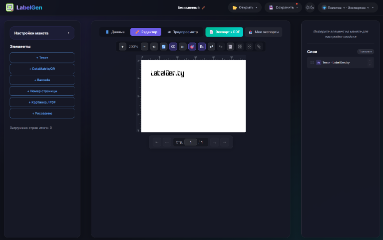Image resolution: width=383 pixels, height=240 pixels.
Task: Click the fit-to-screen toolbar icon
Action: (163, 46)
